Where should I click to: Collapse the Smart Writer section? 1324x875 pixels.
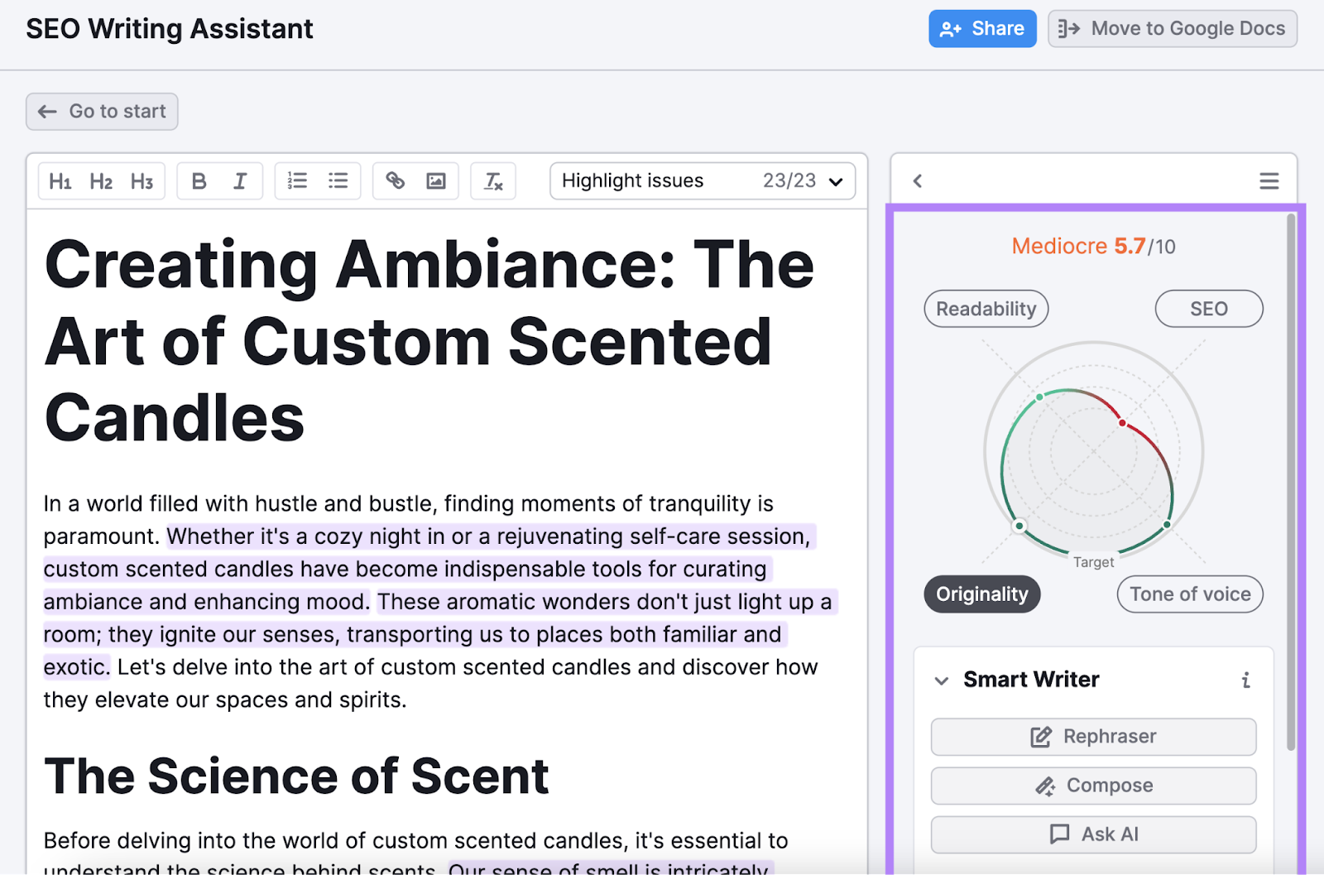click(x=941, y=680)
